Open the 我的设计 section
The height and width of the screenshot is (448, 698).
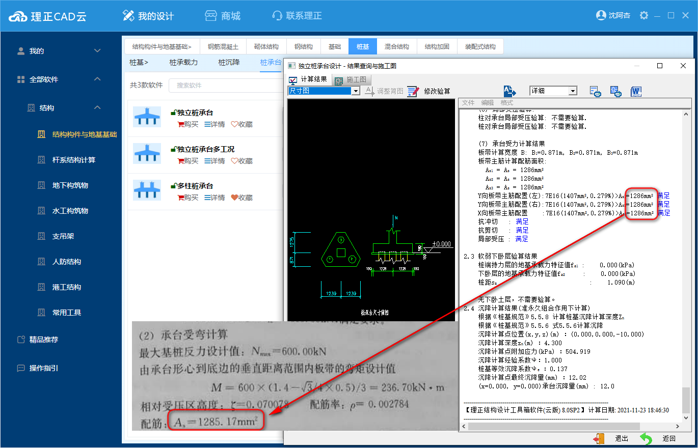148,16
